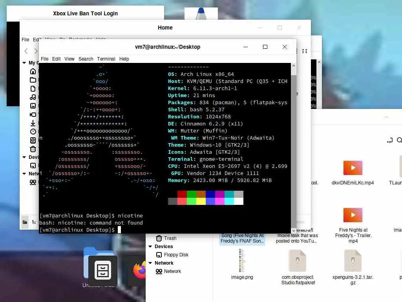Click Show Places button at Home window bottom
Image resolution: width=402 pixels, height=302 pixels.
[25, 222]
